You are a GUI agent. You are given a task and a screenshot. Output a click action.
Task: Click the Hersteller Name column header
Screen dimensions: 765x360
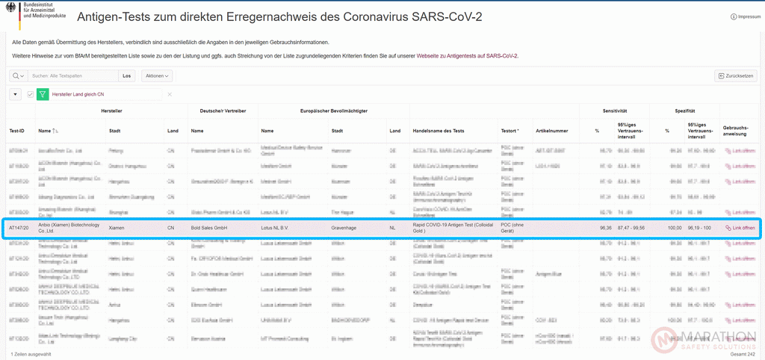44,131
